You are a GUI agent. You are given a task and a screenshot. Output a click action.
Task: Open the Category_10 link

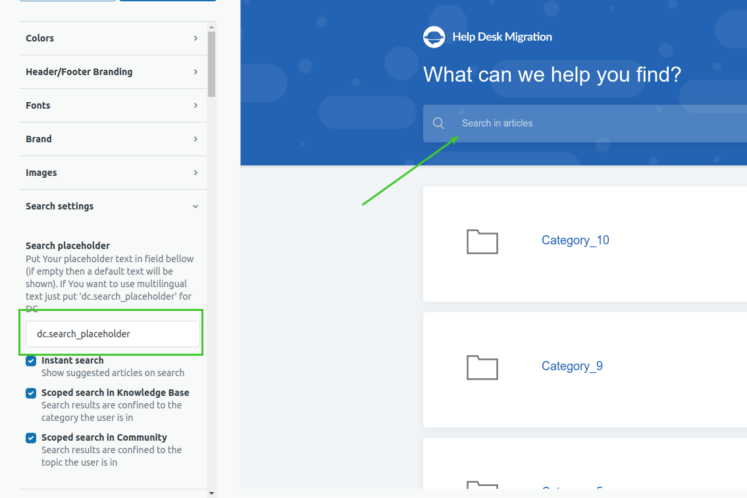575,240
